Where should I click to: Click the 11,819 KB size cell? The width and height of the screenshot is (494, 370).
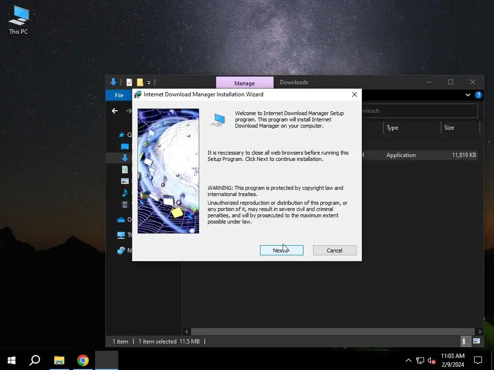(464, 155)
